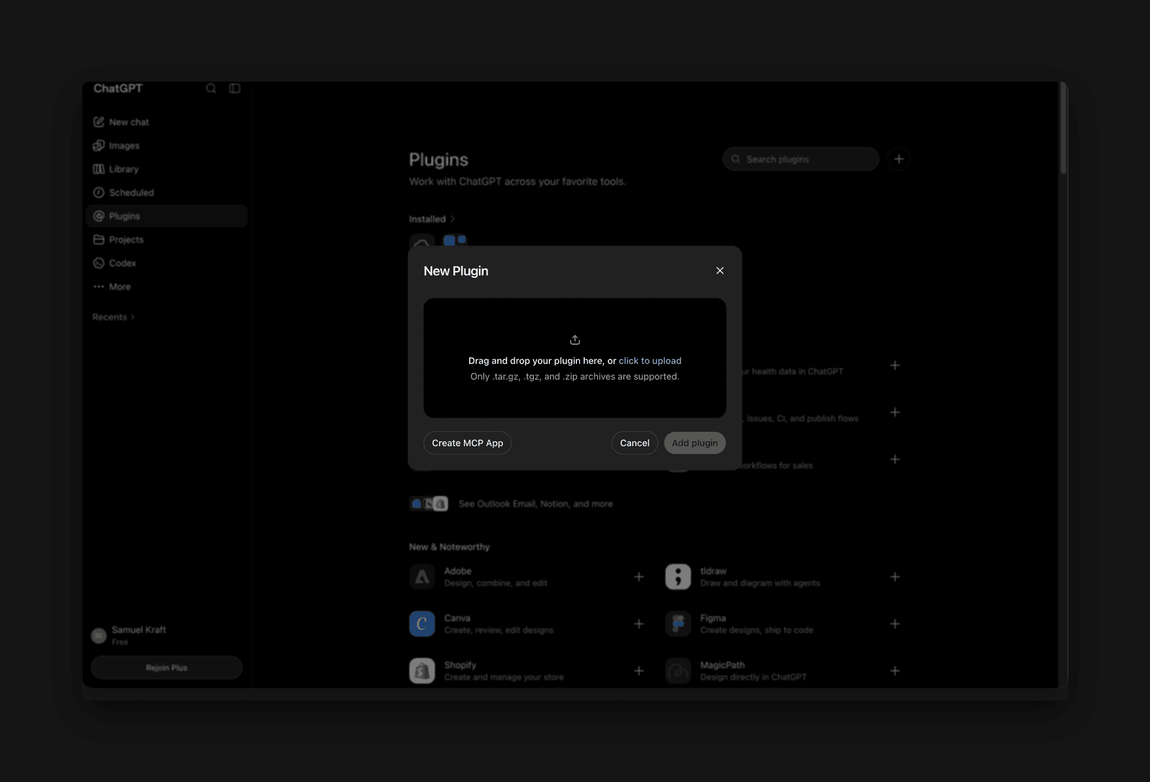Cancel the New Plugin dialog

(634, 443)
